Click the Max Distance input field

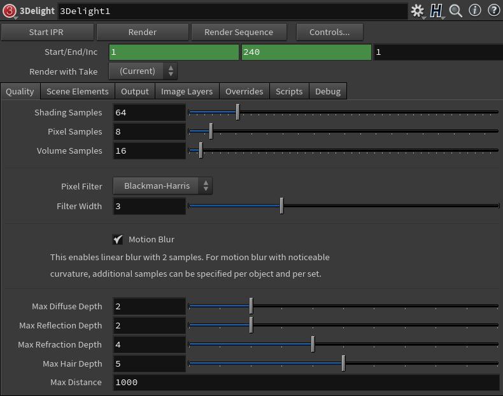click(306, 382)
